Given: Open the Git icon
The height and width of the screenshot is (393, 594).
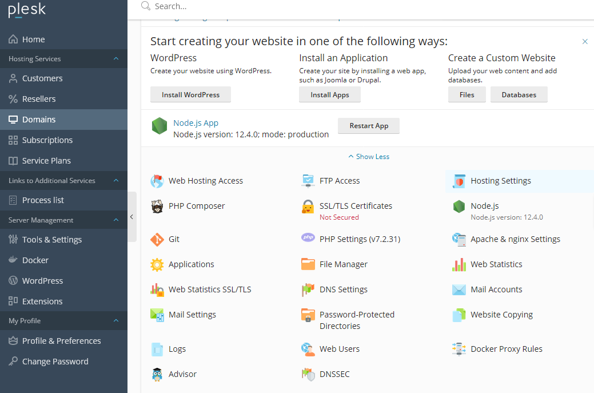Looking at the screenshot, I should [157, 240].
